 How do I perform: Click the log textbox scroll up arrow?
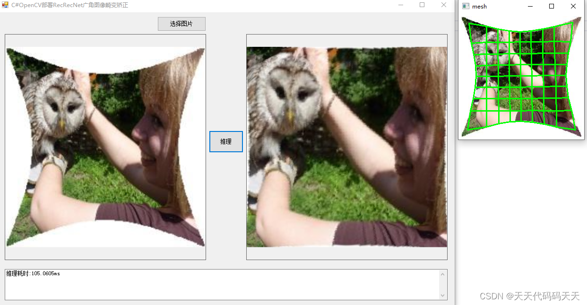[443, 274]
